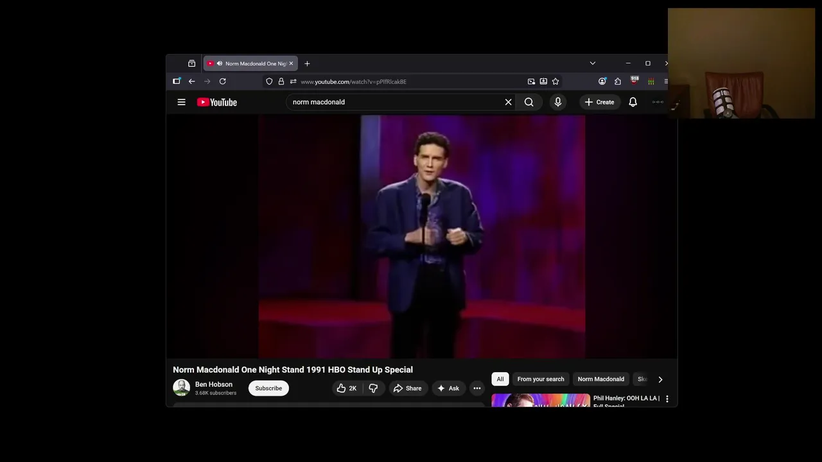822x462 pixels.
Task: Go forward one page in browser
Action: point(207,81)
